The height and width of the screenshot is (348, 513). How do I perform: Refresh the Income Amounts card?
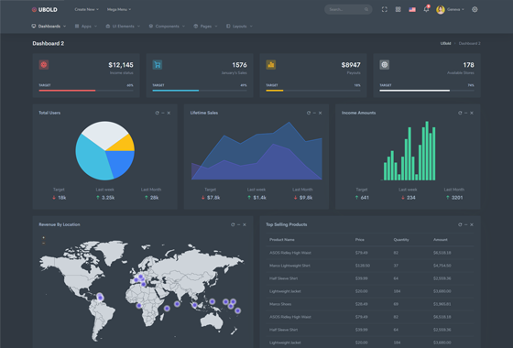coord(460,113)
